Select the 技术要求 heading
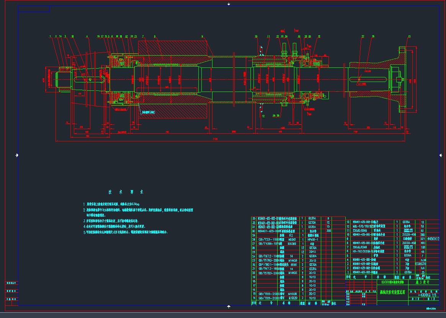446x318 pixels. pos(126,192)
